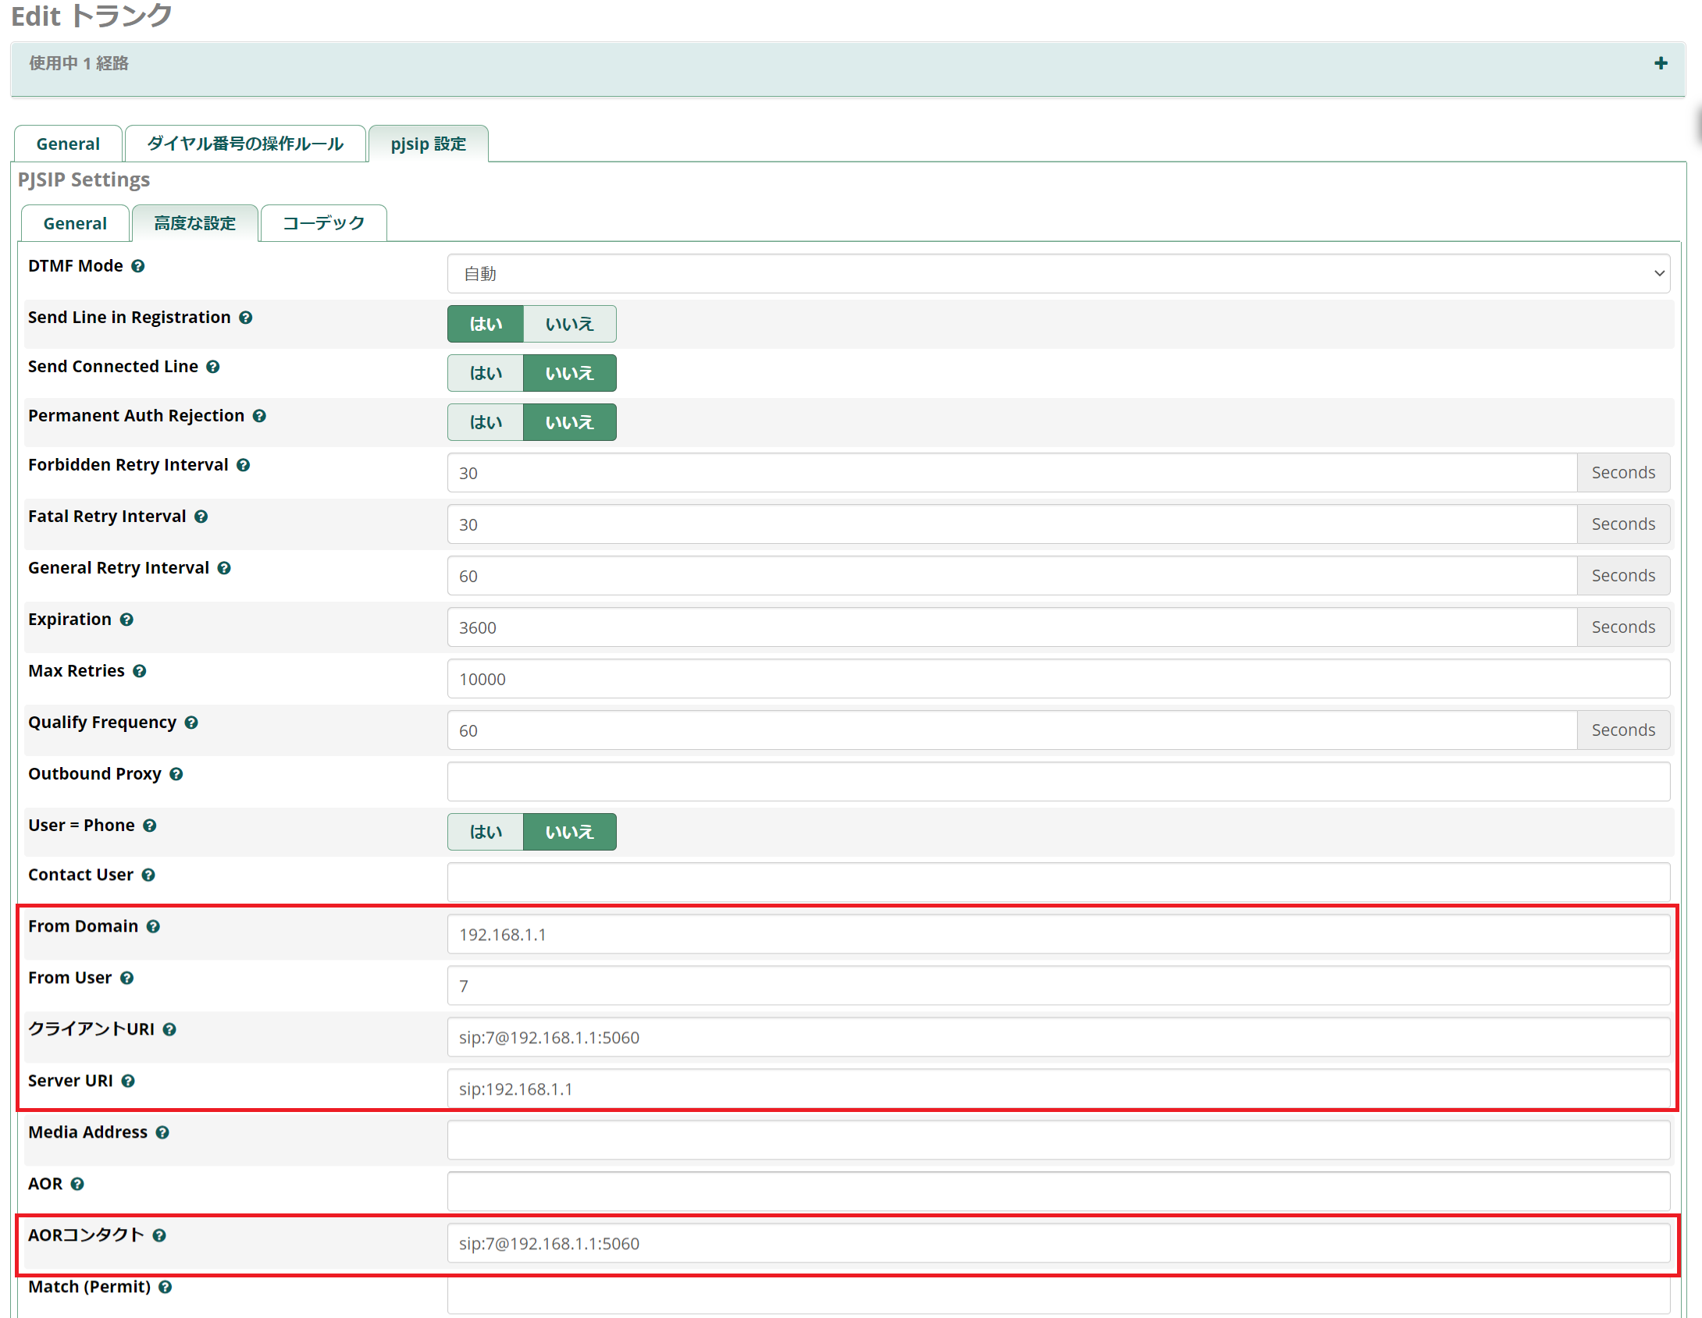Click help icon next to Expiration
The image size is (1702, 1318).
pyautogui.click(x=126, y=620)
